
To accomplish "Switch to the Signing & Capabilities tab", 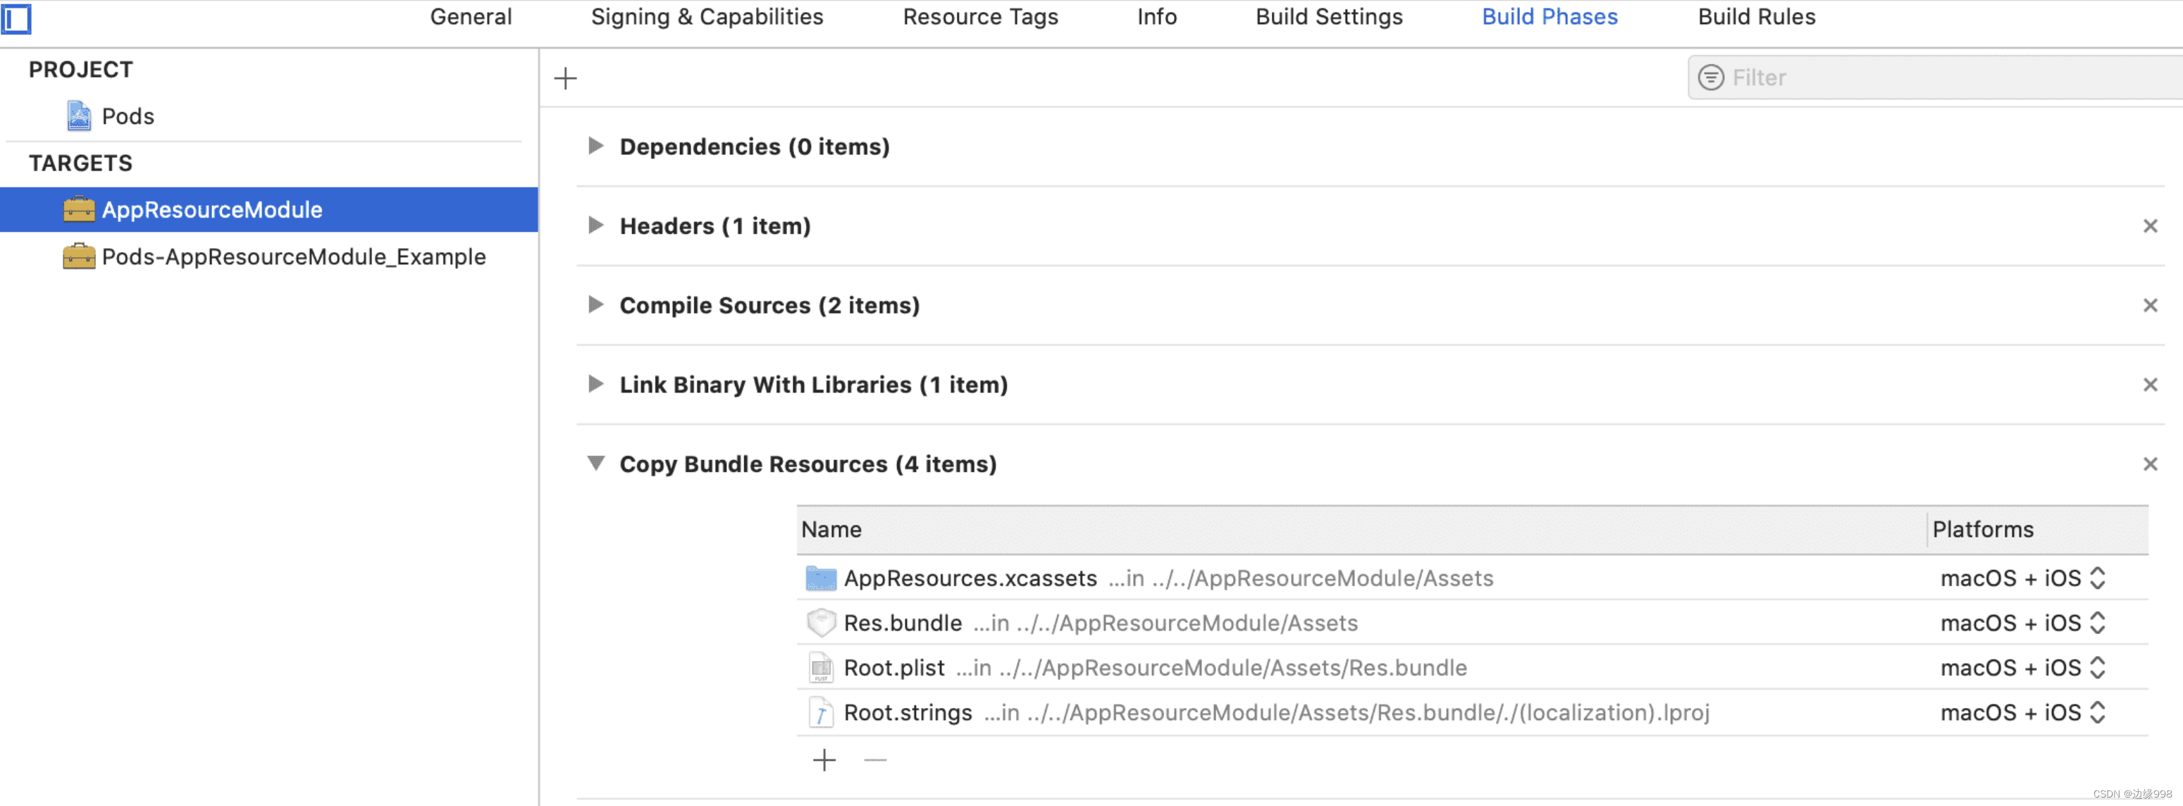I will (x=707, y=16).
